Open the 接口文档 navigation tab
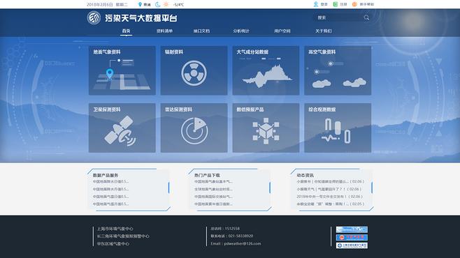The image size is (460, 258). [x=201, y=31]
